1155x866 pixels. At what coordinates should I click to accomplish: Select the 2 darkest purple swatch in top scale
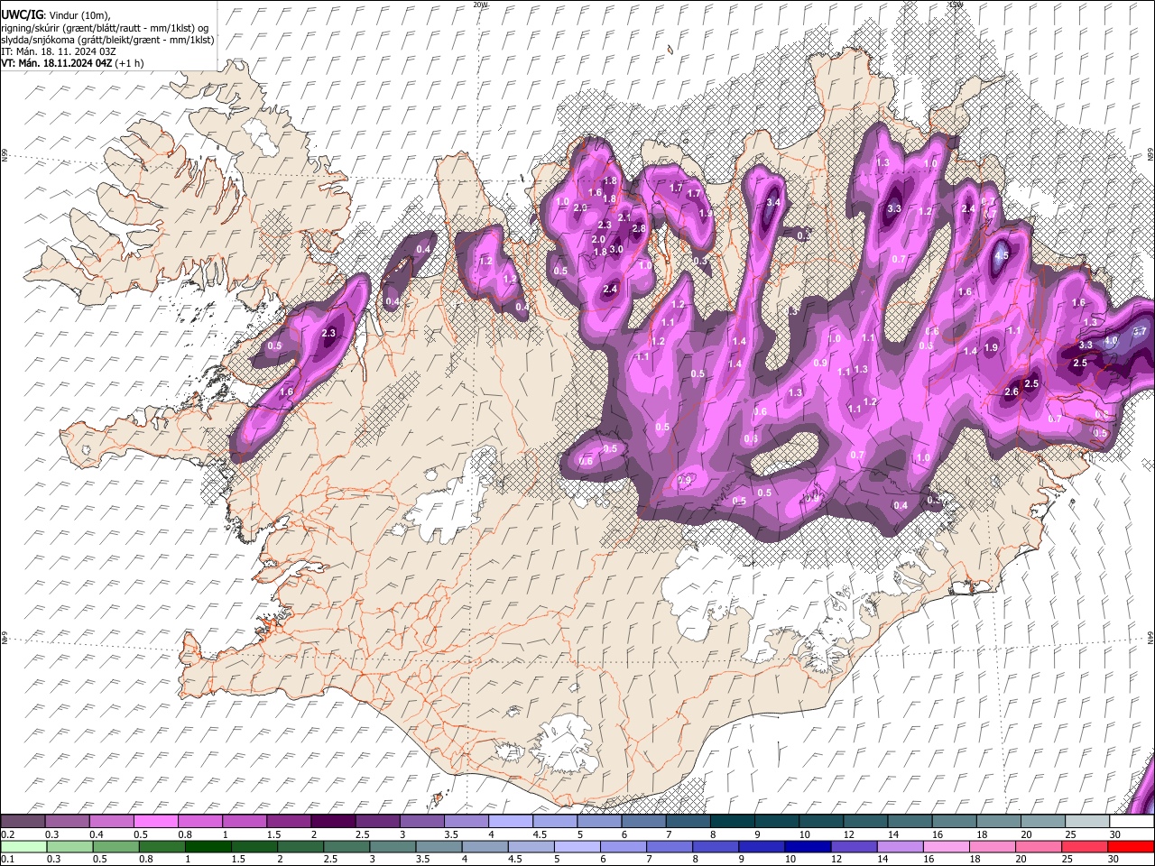point(333,822)
